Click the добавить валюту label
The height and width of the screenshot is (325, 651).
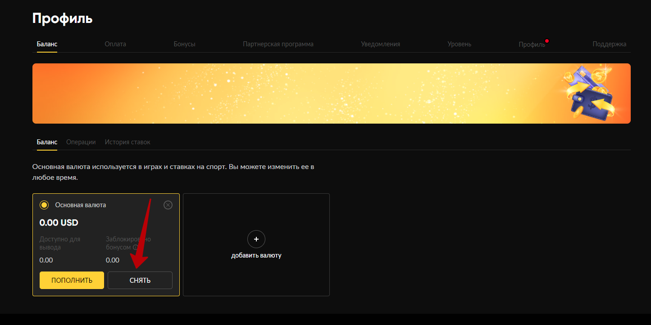(256, 255)
